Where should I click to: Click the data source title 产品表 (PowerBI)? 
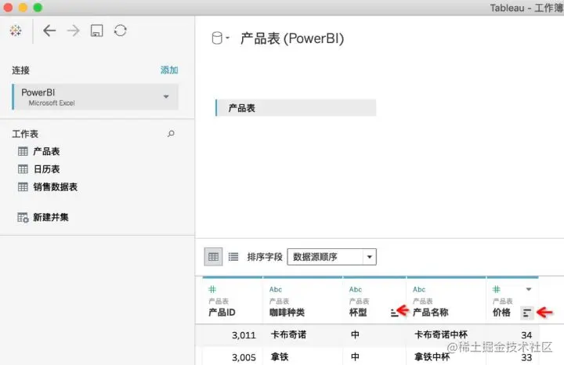[292, 38]
